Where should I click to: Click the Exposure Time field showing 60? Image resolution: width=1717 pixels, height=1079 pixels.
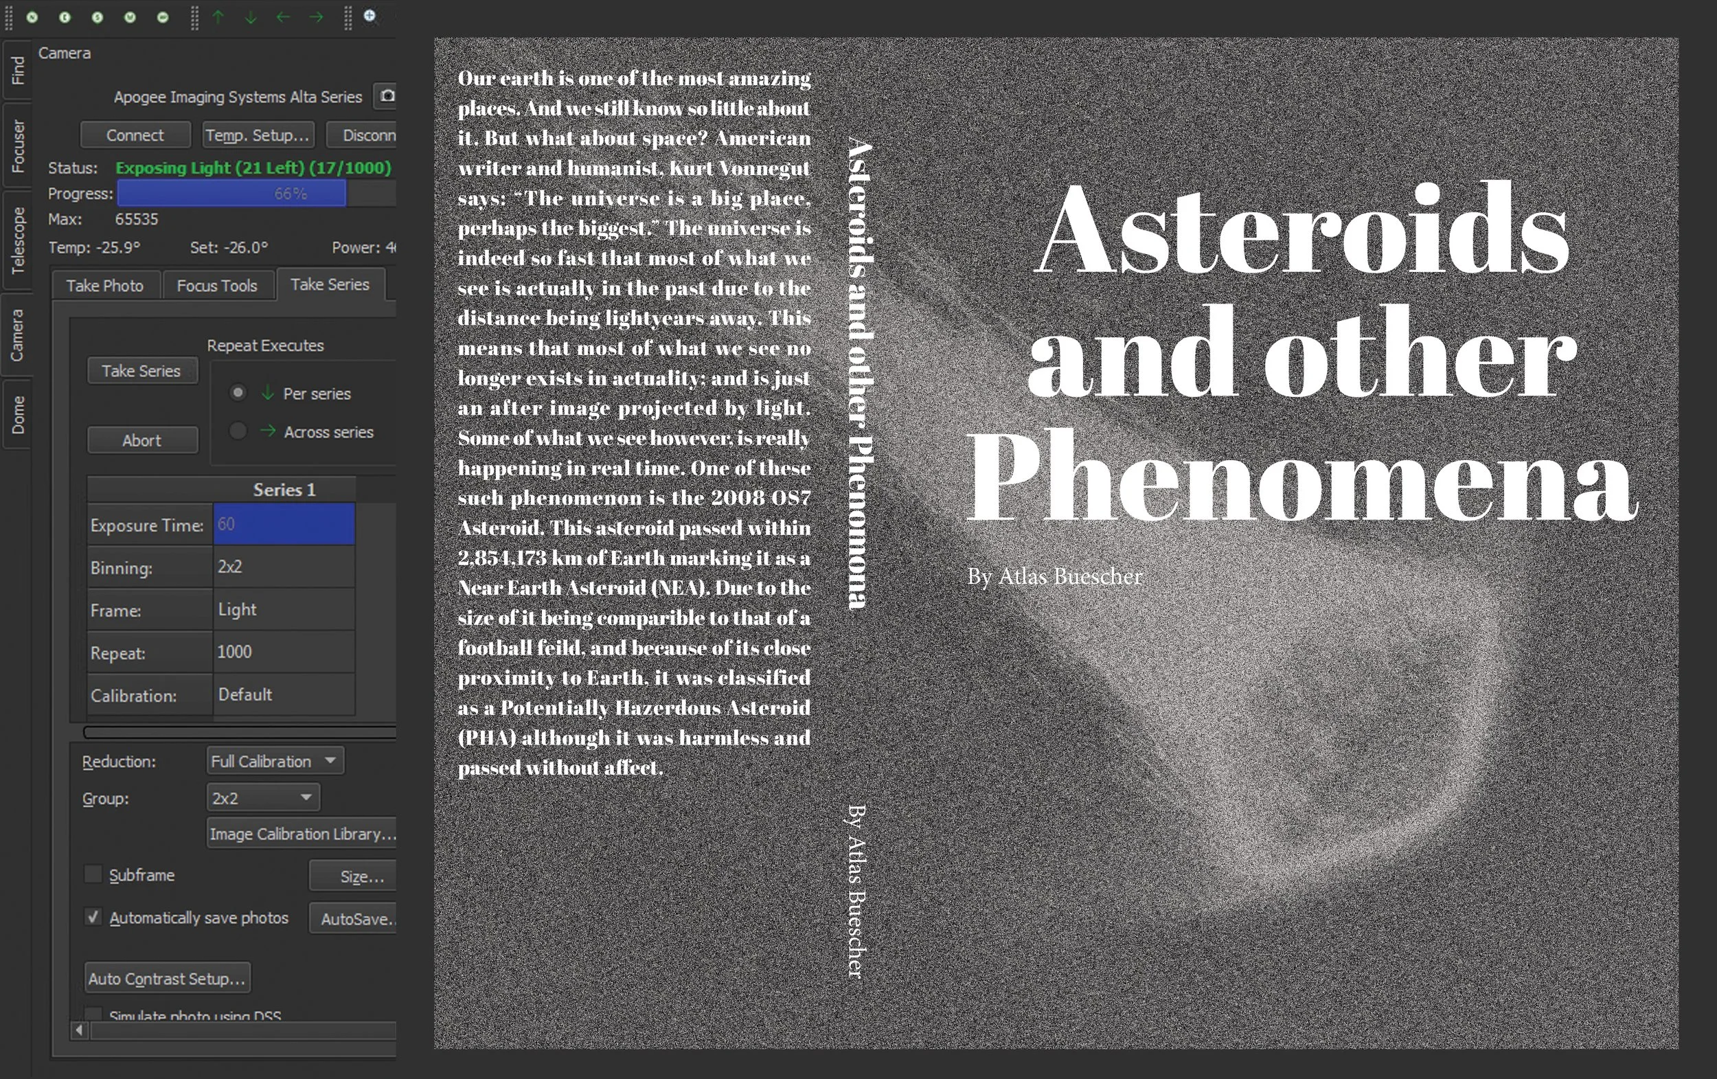pyautogui.click(x=284, y=524)
